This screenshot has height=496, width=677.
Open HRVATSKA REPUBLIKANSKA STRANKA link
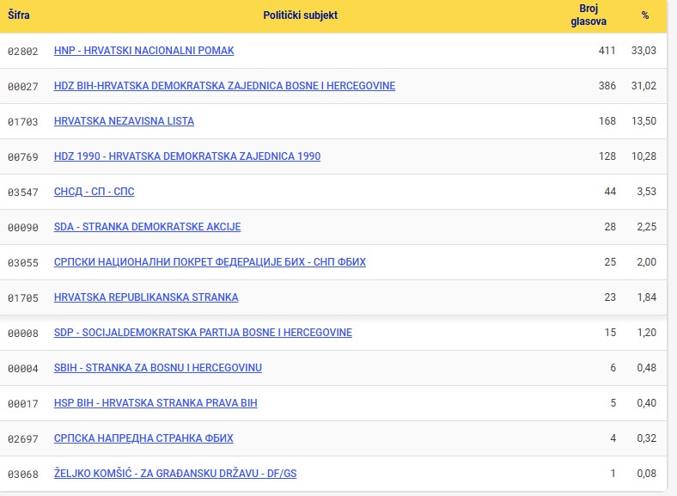(x=146, y=297)
